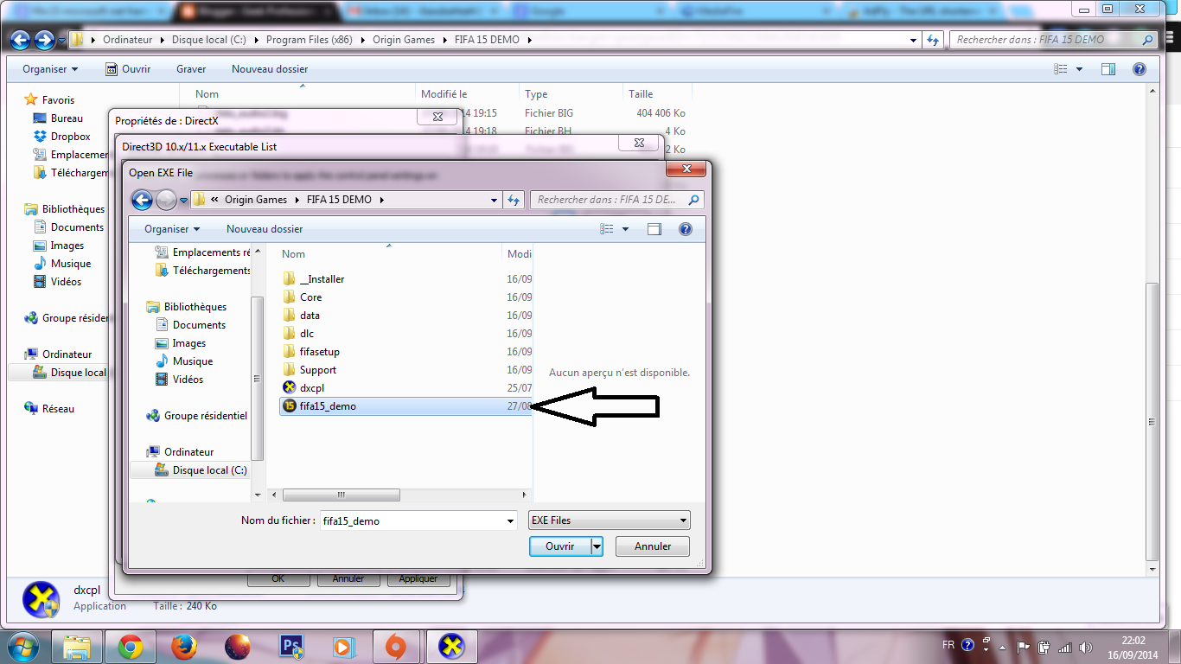Click Ouvrir in the Explorer toolbar
Image resolution: width=1181 pixels, height=664 pixels.
click(128, 69)
